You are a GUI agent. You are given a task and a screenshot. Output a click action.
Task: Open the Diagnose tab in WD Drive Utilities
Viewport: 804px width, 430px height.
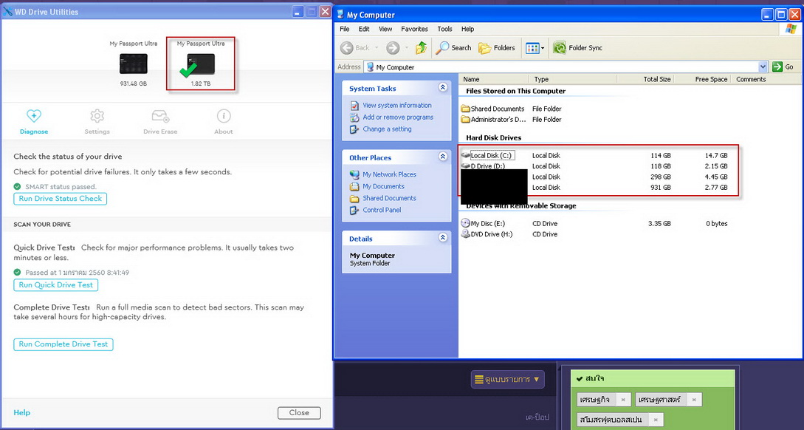click(x=34, y=122)
